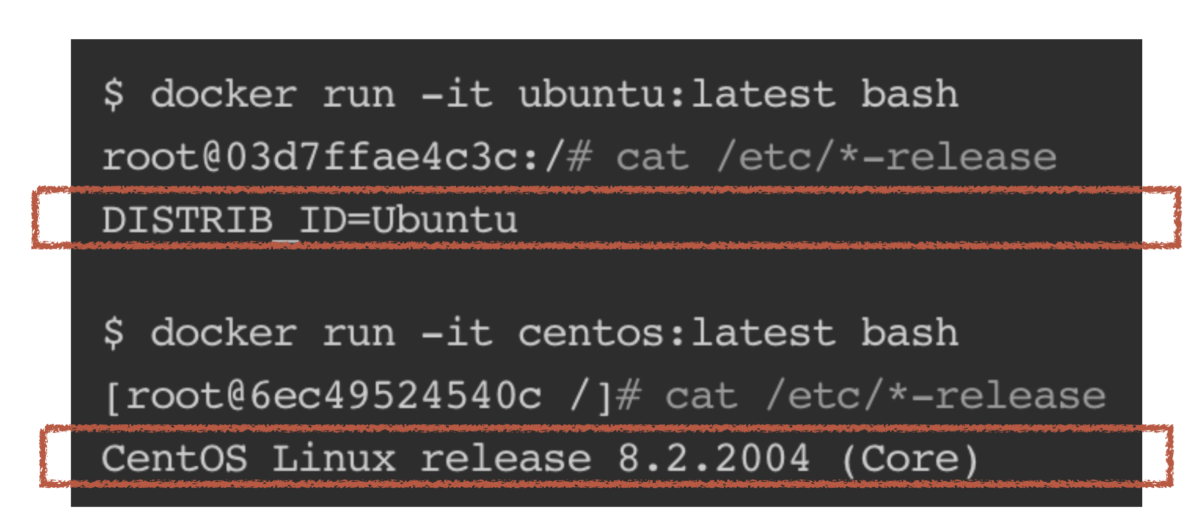Click the container ID 03d7ffae4c3c
This screenshot has height=527, width=1186.
click(x=372, y=157)
